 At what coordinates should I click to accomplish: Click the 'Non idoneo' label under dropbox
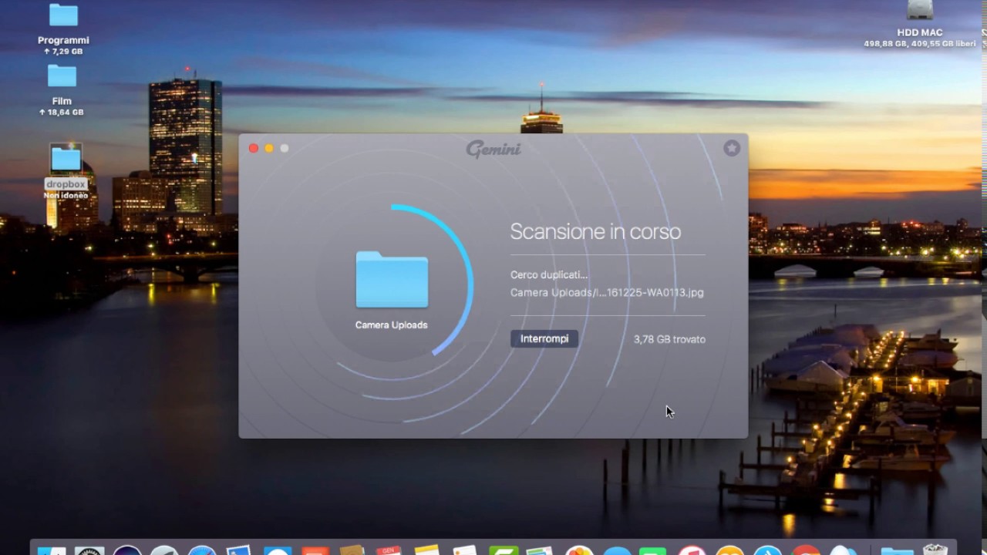pos(66,196)
